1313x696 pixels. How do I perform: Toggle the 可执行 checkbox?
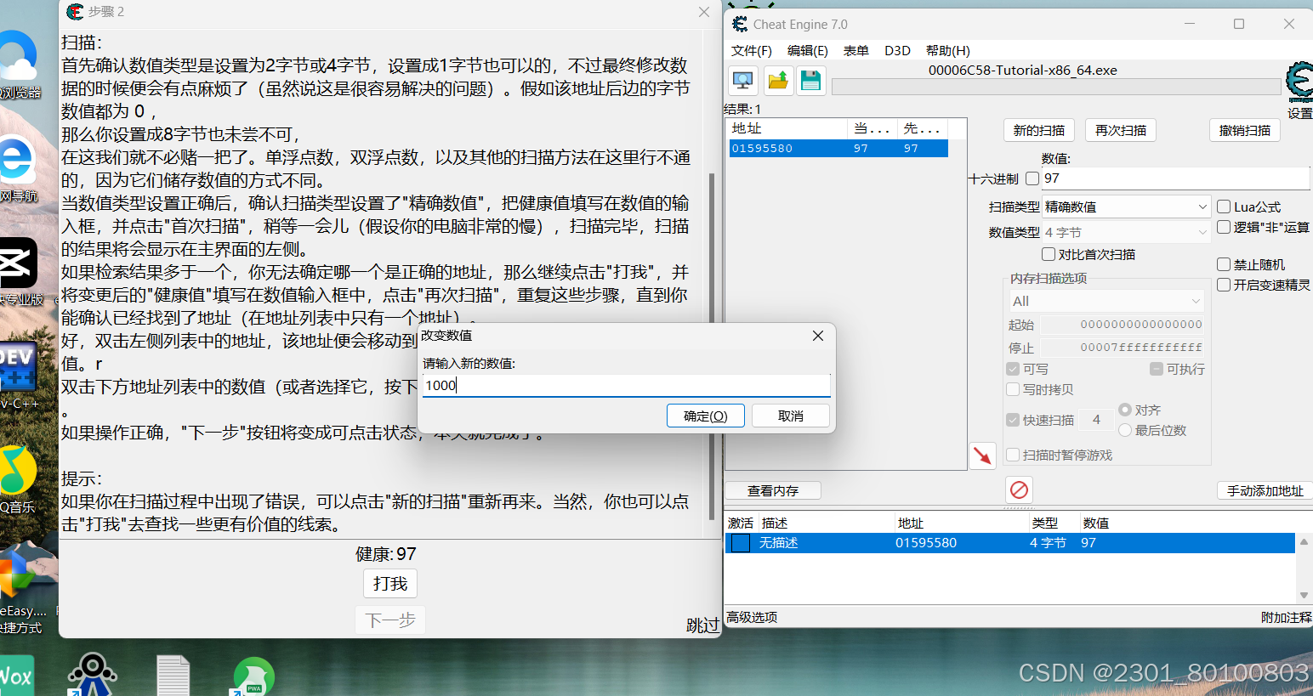[1157, 369]
